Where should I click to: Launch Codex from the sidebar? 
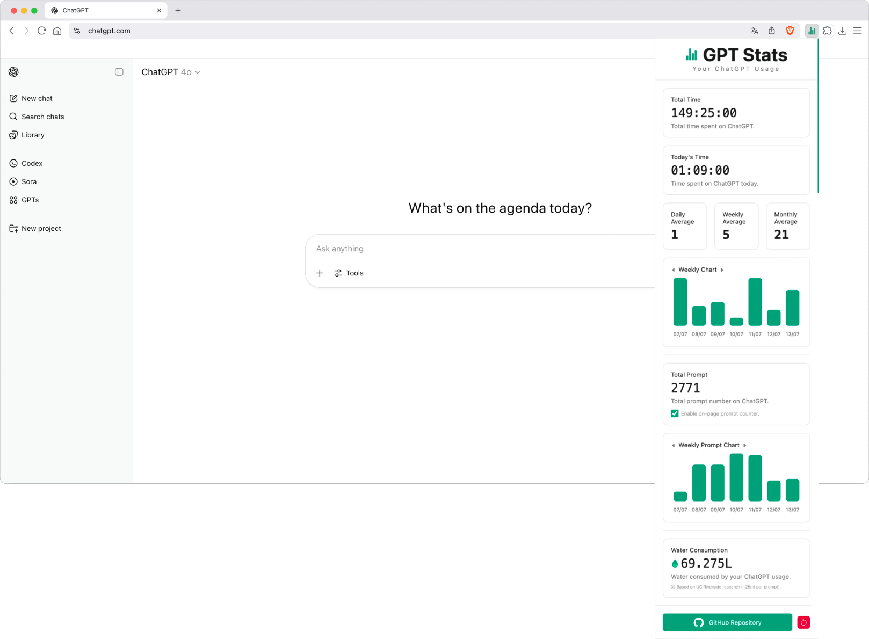(31, 163)
